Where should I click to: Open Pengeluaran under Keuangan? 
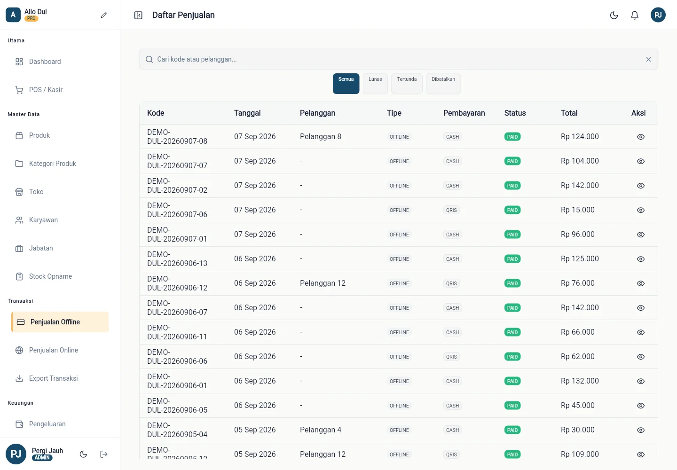point(60,424)
